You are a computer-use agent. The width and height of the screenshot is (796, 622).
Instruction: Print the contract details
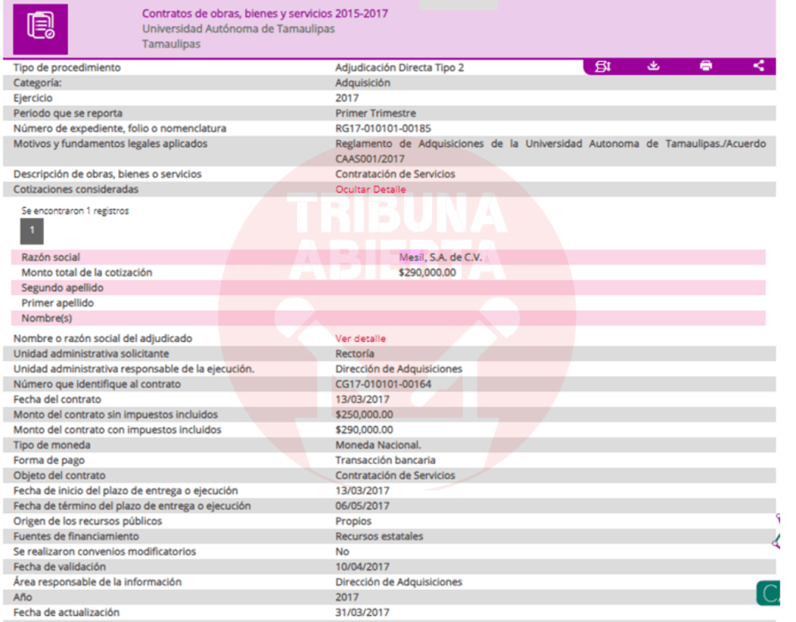click(706, 66)
